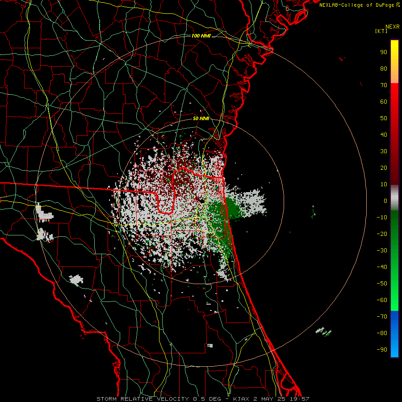This screenshot has height=402, width=402.
Task: Click the -90 value on the velocity scale
Action: (x=382, y=350)
